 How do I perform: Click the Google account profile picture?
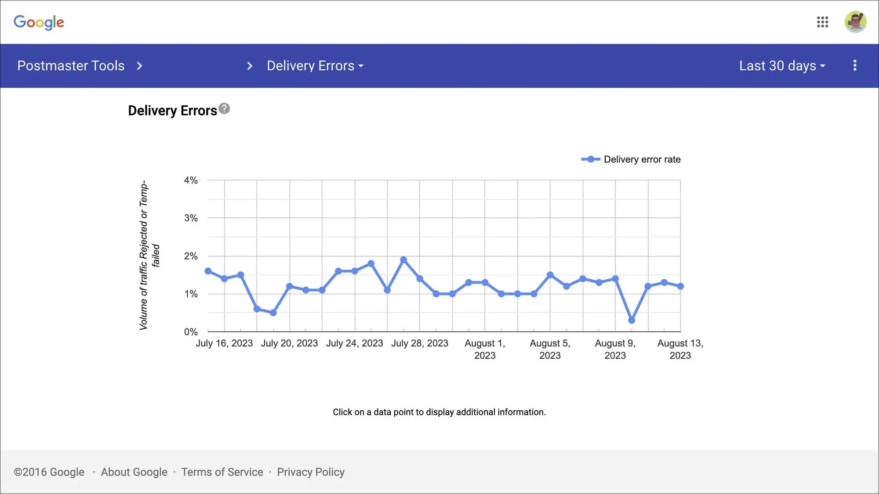855,22
